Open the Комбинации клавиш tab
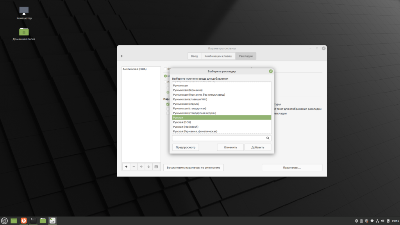Screen dimensions: 400x225 (218, 56)
